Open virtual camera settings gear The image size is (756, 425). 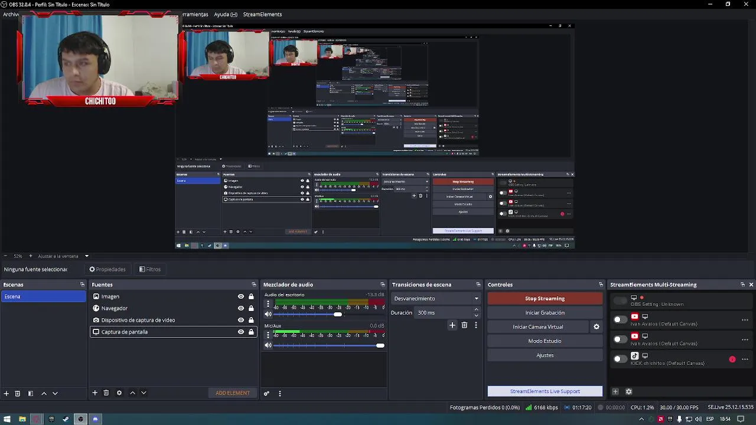[x=597, y=326]
